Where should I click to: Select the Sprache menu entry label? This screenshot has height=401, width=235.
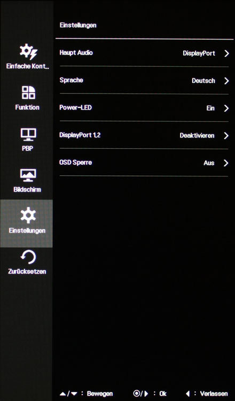click(x=71, y=80)
